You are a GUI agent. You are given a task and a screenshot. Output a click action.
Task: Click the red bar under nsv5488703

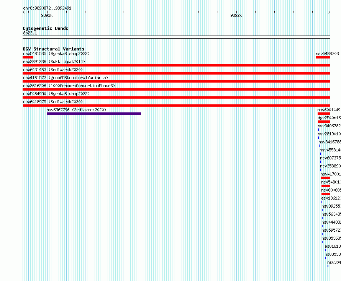[323, 57]
